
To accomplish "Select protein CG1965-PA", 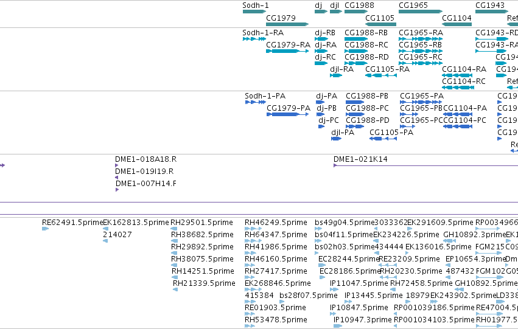I will 422,96.
